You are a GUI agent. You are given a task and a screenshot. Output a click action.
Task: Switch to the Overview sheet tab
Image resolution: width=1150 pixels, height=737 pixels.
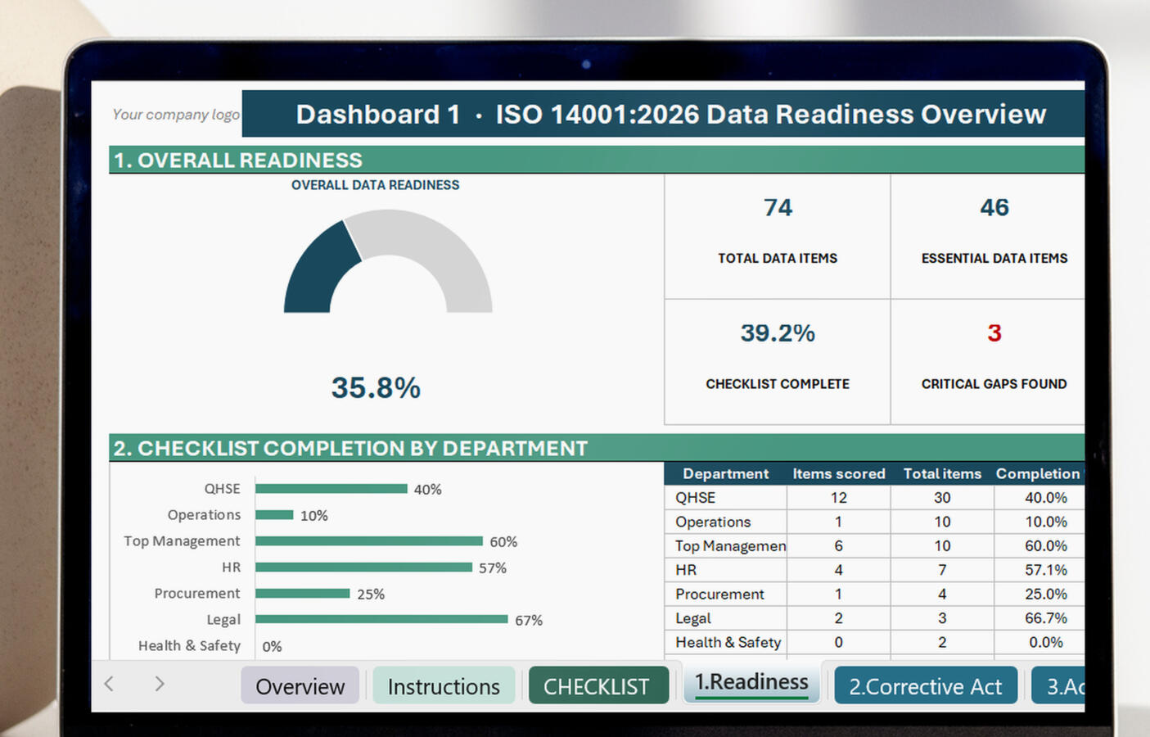coord(300,685)
